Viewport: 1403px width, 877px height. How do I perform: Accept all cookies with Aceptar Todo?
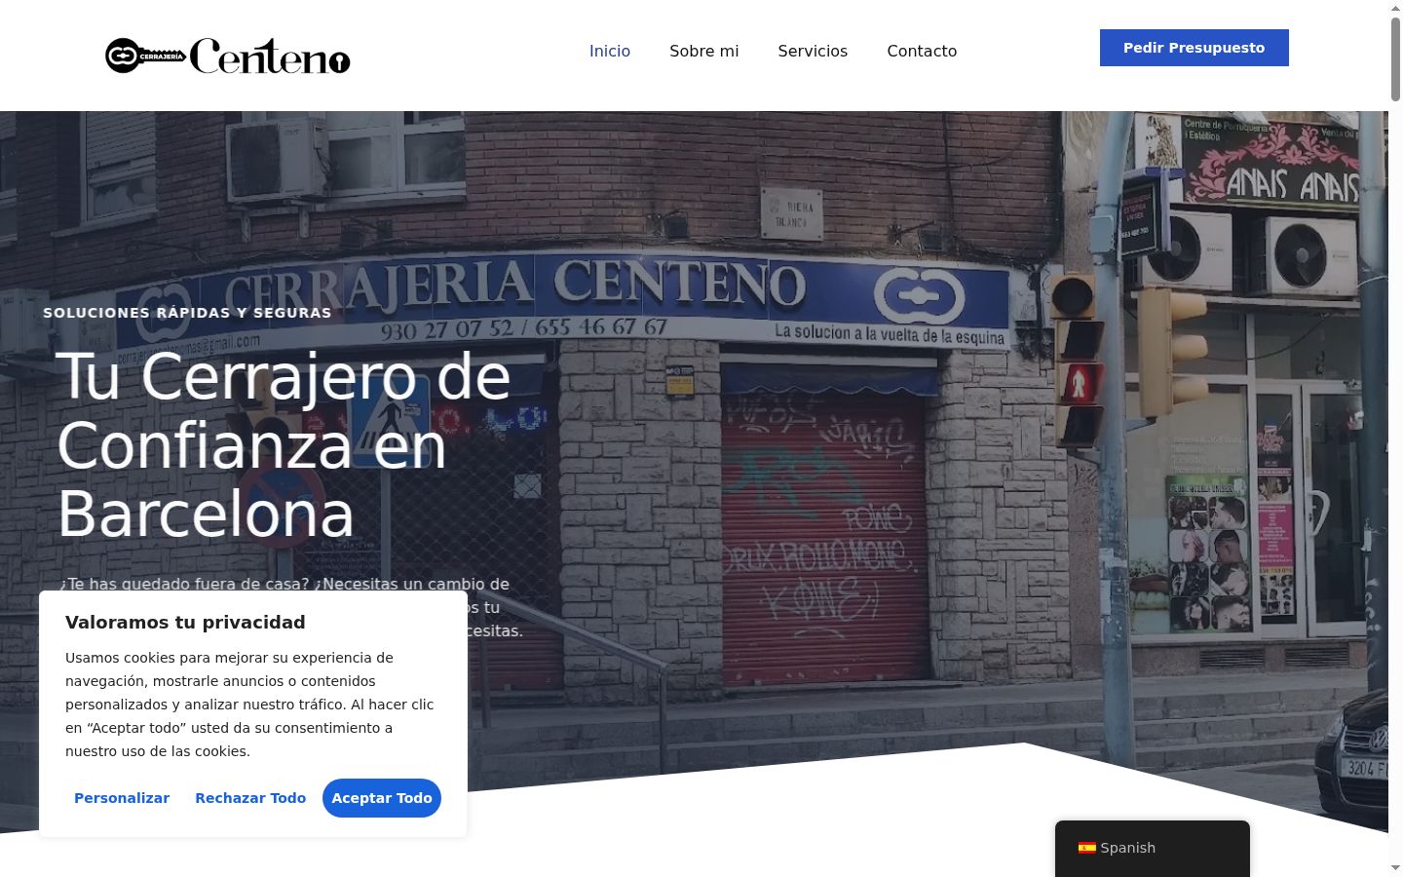pos(382,798)
